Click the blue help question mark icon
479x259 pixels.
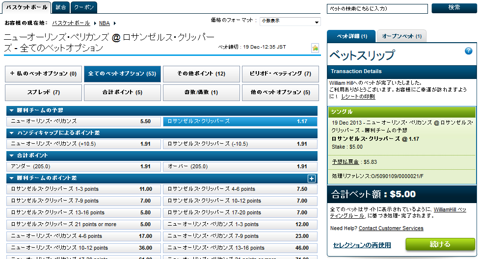pos(468,51)
